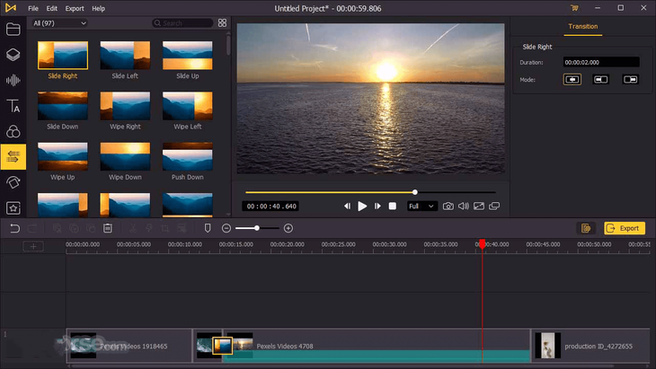
Task: Delete the selected item with trash icon
Action: coord(108,228)
